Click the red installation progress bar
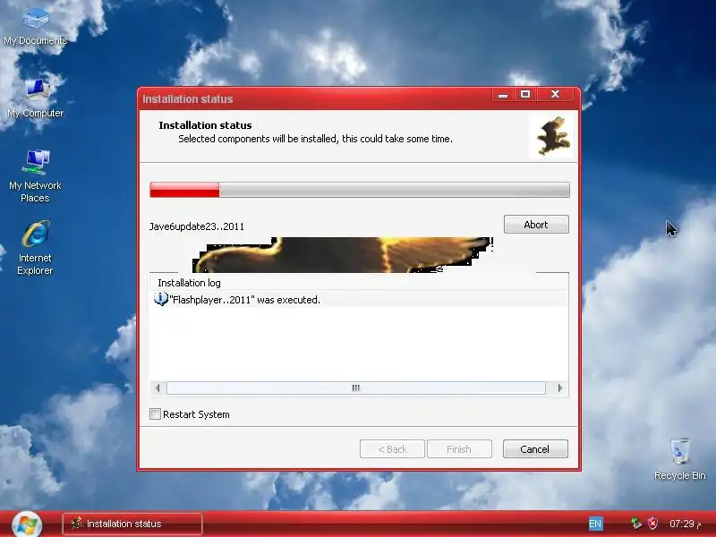Screen dimensions: 716x537 [360, 190]
